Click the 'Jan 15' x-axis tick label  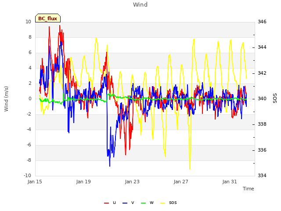tap(35, 182)
